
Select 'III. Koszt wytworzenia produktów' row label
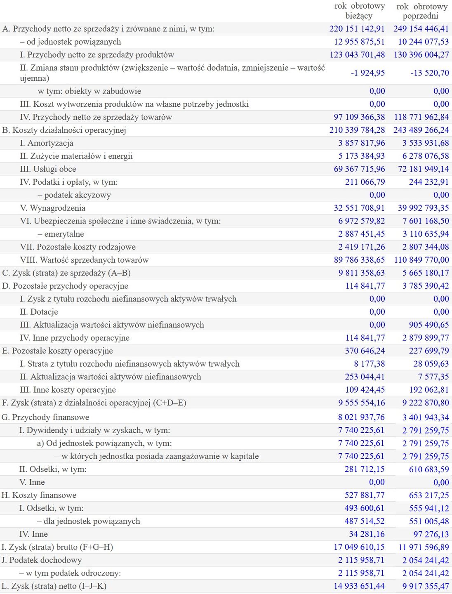134,104
